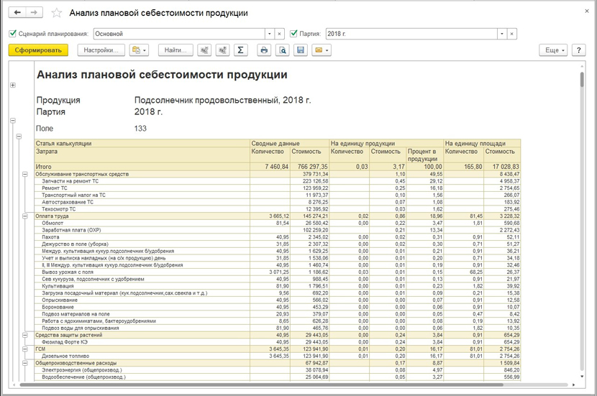Collapse the Оплата труда group
This screenshot has width=597, height=396.
coord(26,216)
